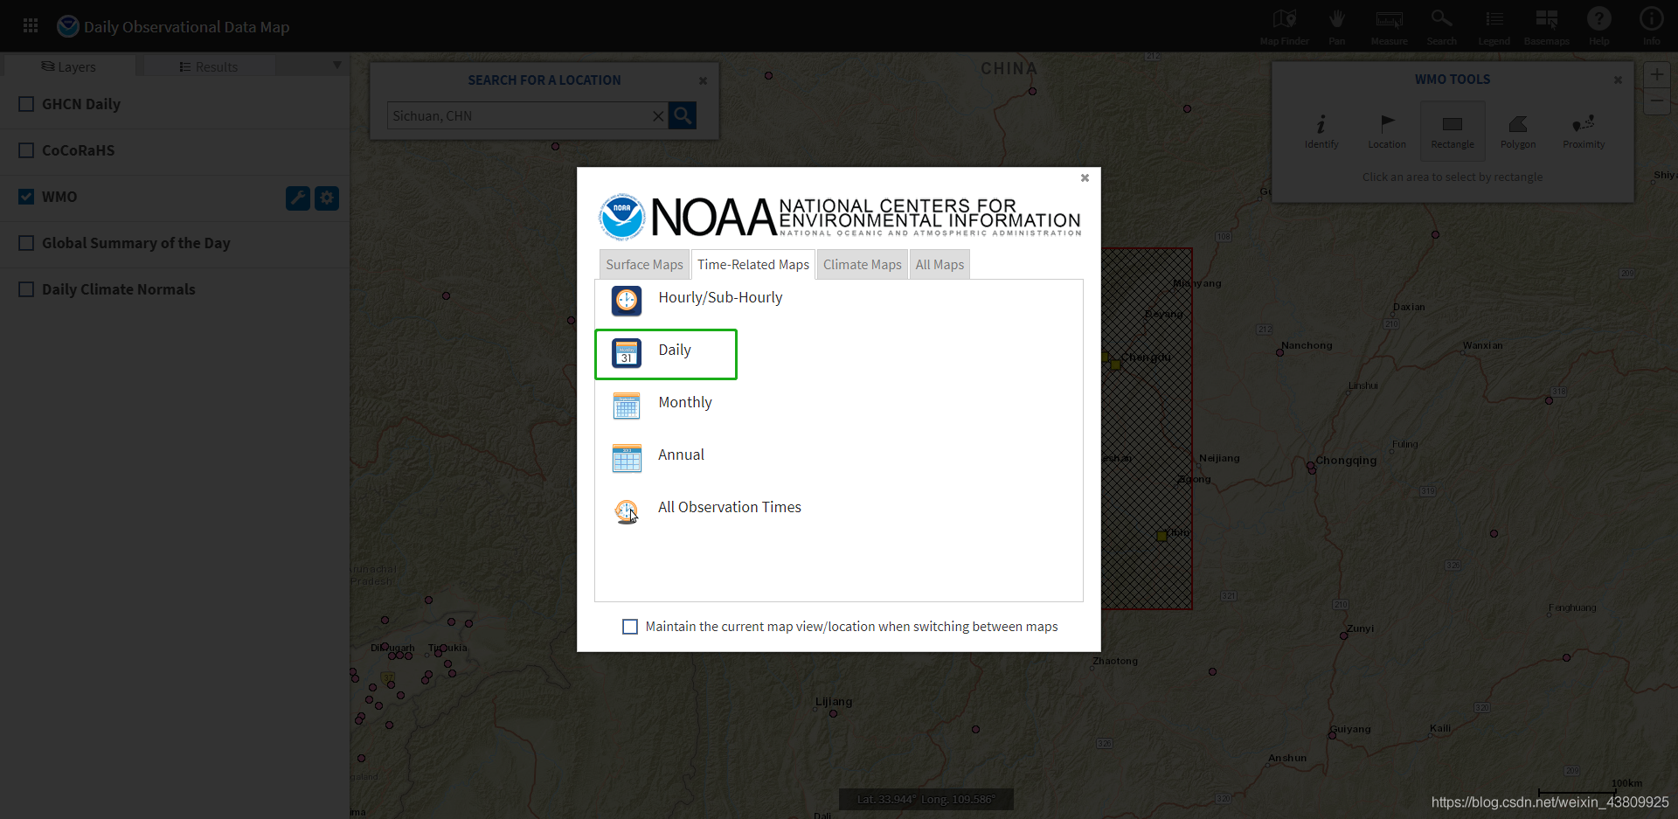Open the Hourly/Sub-Hourly maps link
This screenshot has height=819, width=1678.
pos(720,297)
